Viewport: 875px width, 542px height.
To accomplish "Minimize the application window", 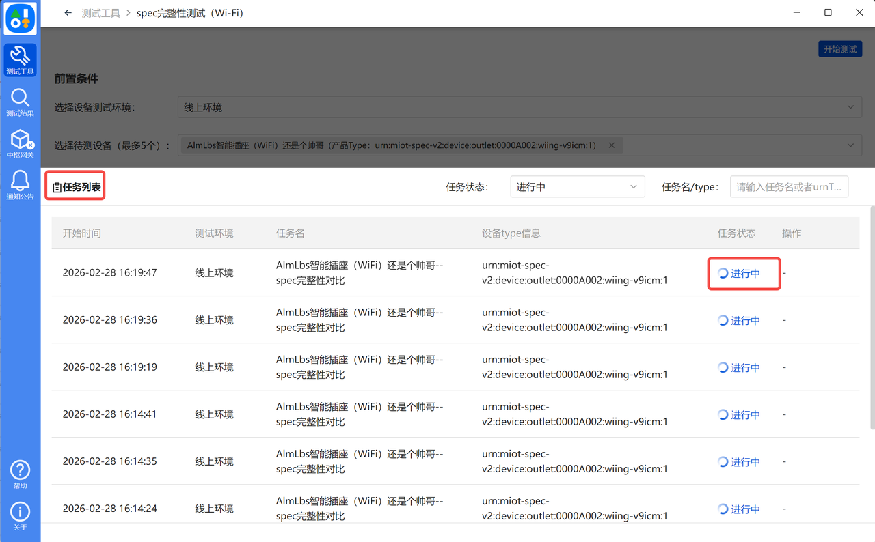I will 796,13.
